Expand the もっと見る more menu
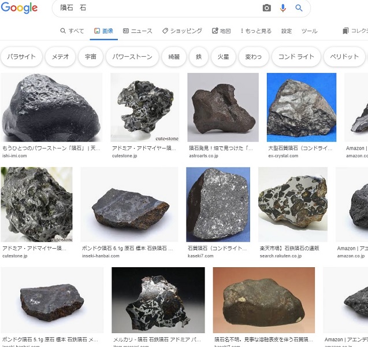The width and height of the screenshot is (368, 347). pyautogui.click(x=255, y=31)
